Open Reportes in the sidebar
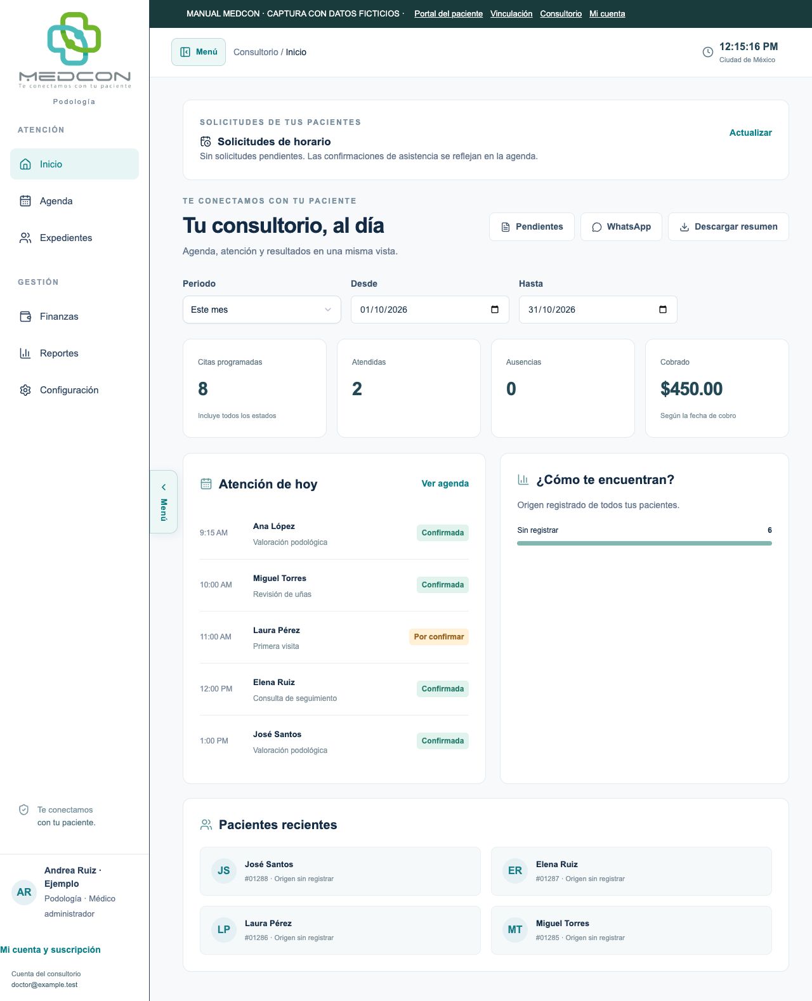The image size is (812, 1001). pos(74,353)
